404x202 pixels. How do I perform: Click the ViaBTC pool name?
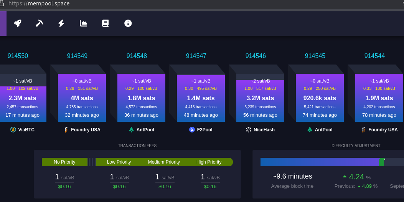point(26,130)
